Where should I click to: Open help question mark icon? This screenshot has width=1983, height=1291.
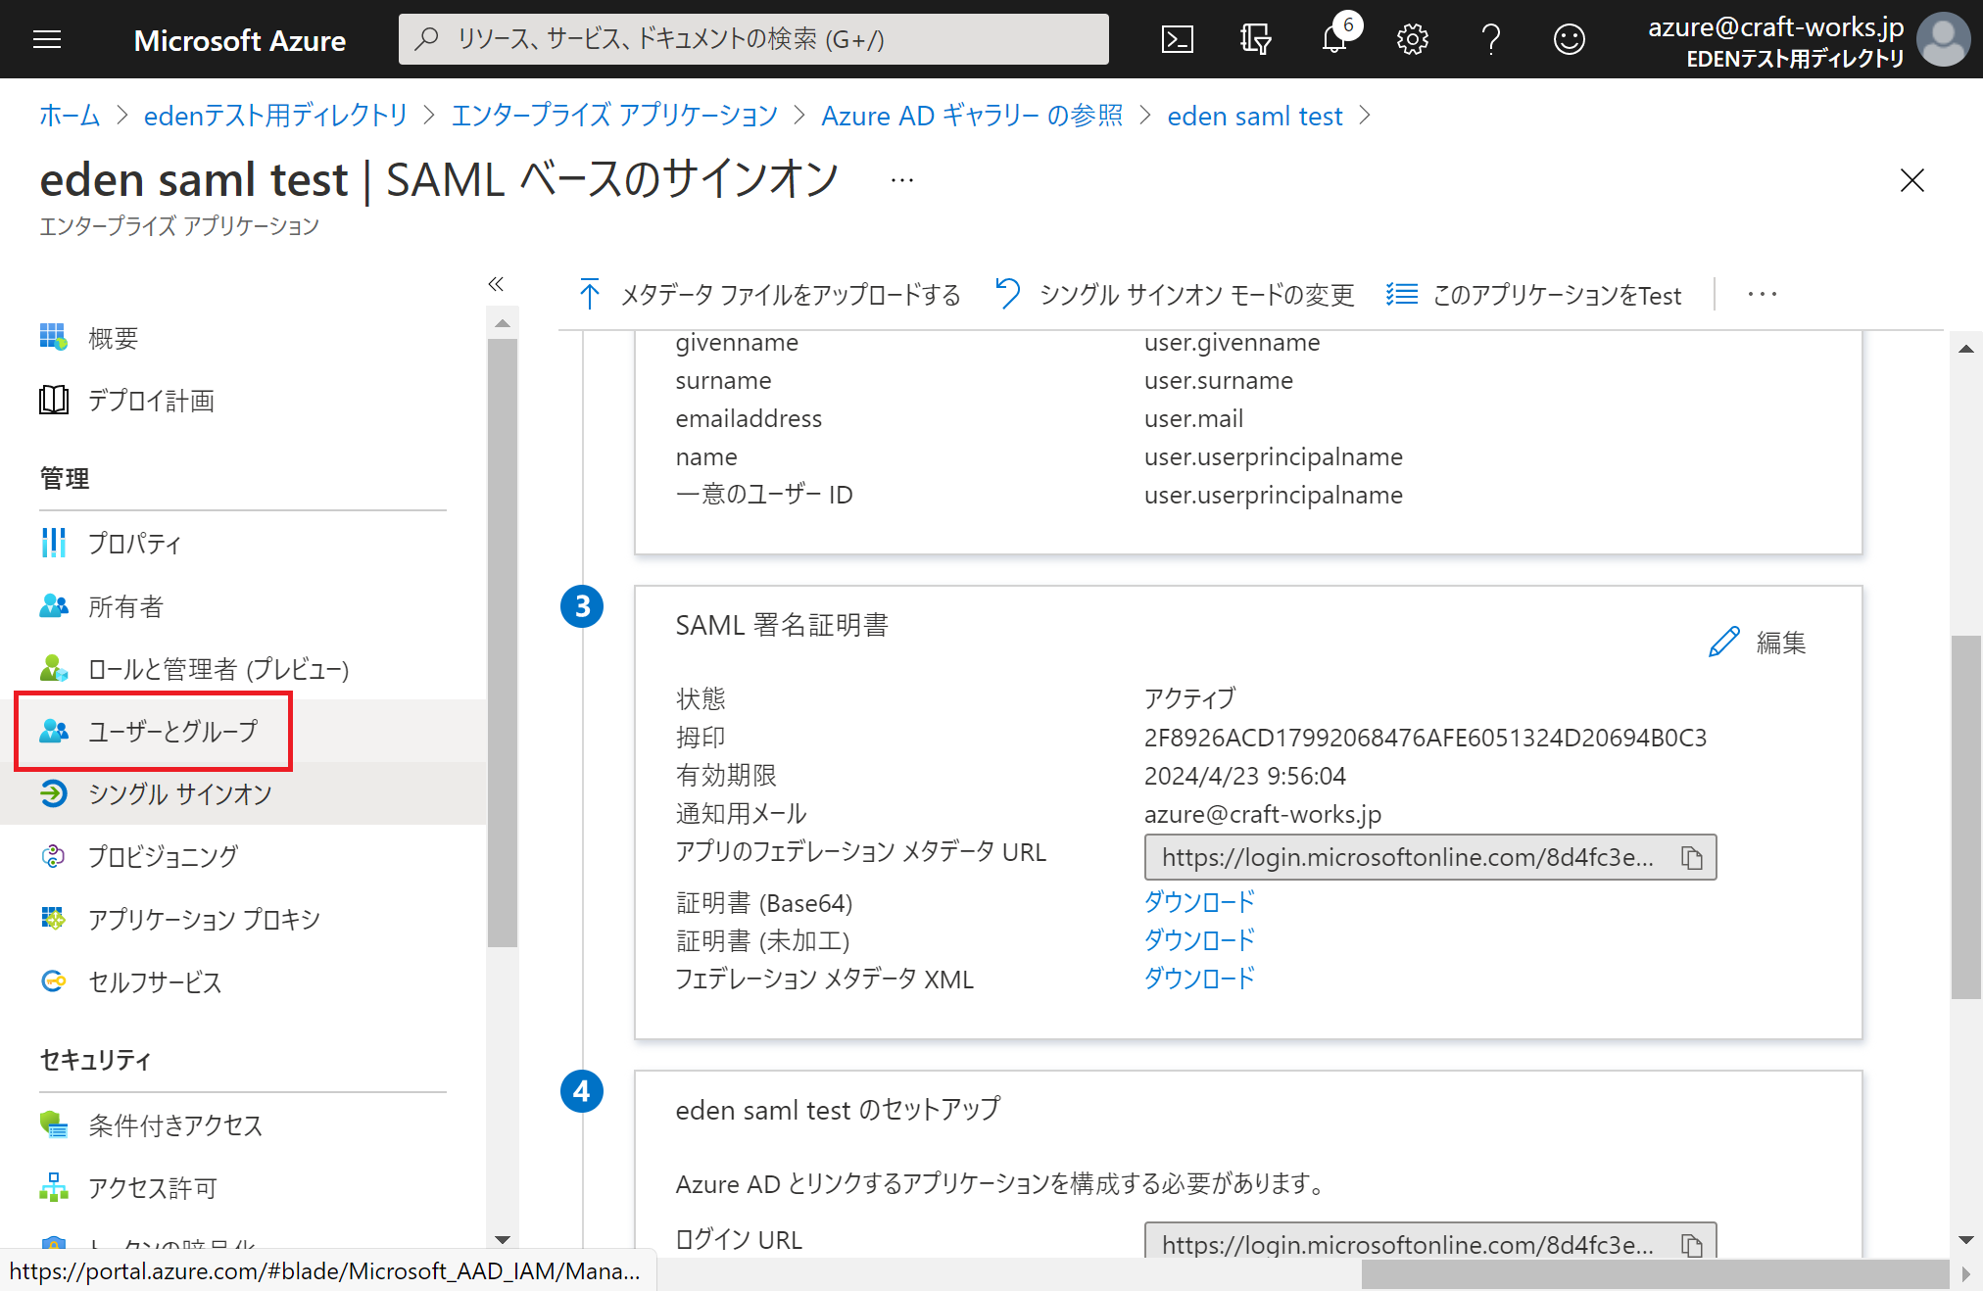(1490, 39)
